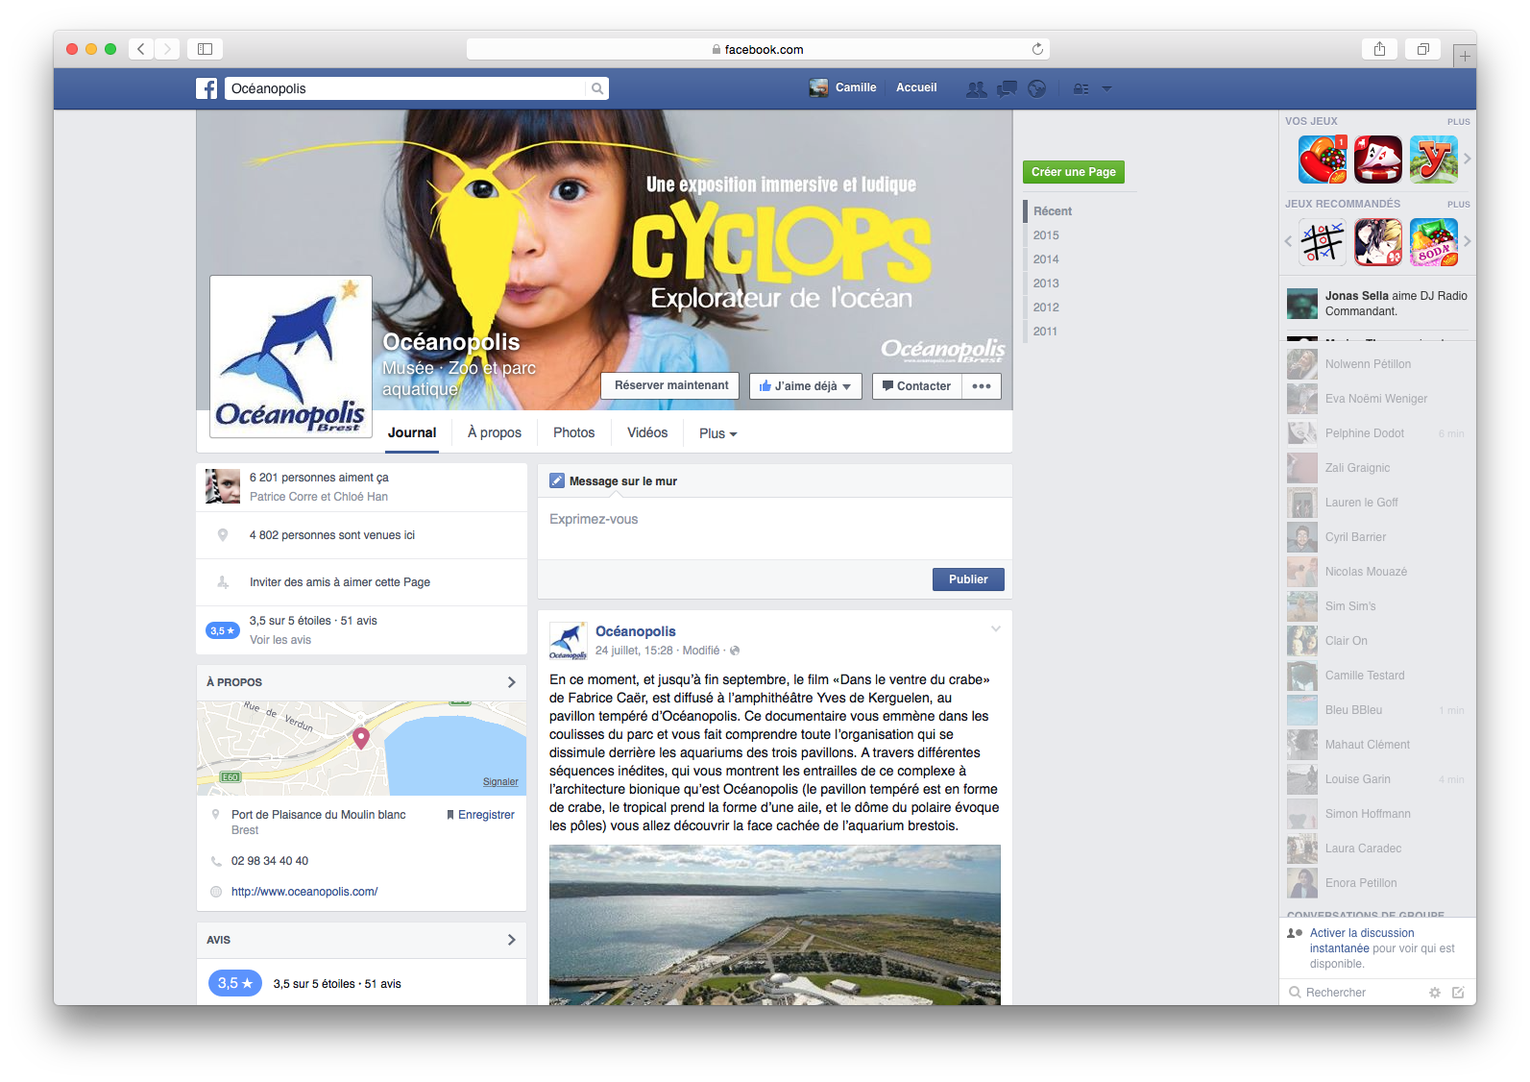This screenshot has height=1082, width=1530.
Task: Click the search magnifier icon
Action: tap(597, 88)
